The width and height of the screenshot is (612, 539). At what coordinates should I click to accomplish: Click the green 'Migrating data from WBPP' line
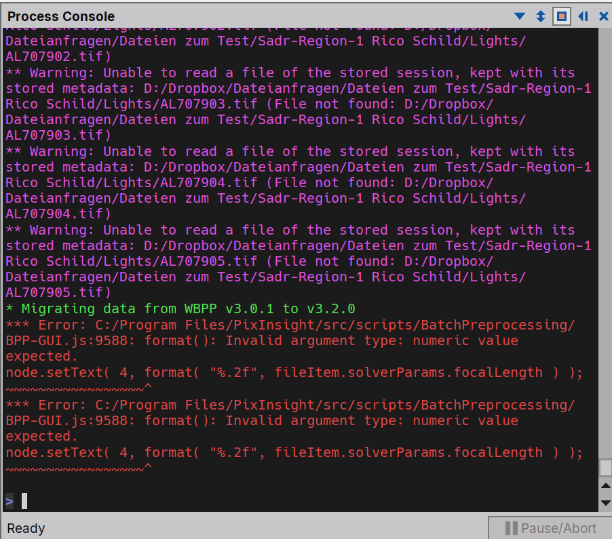pyautogui.click(x=180, y=309)
